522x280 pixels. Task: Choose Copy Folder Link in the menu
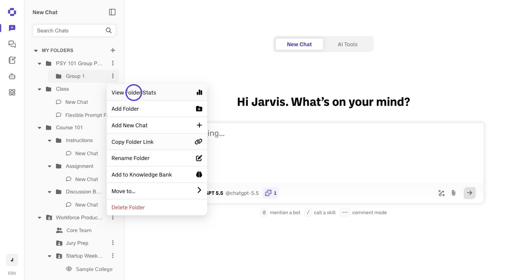pyautogui.click(x=157, y=142)
